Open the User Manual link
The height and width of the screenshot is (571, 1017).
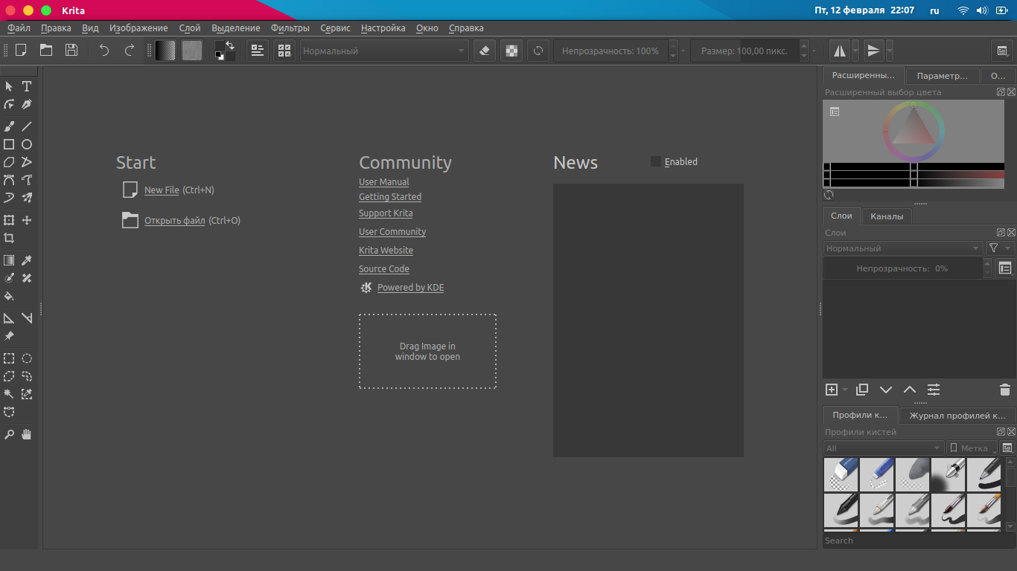[x=383, y=182]
